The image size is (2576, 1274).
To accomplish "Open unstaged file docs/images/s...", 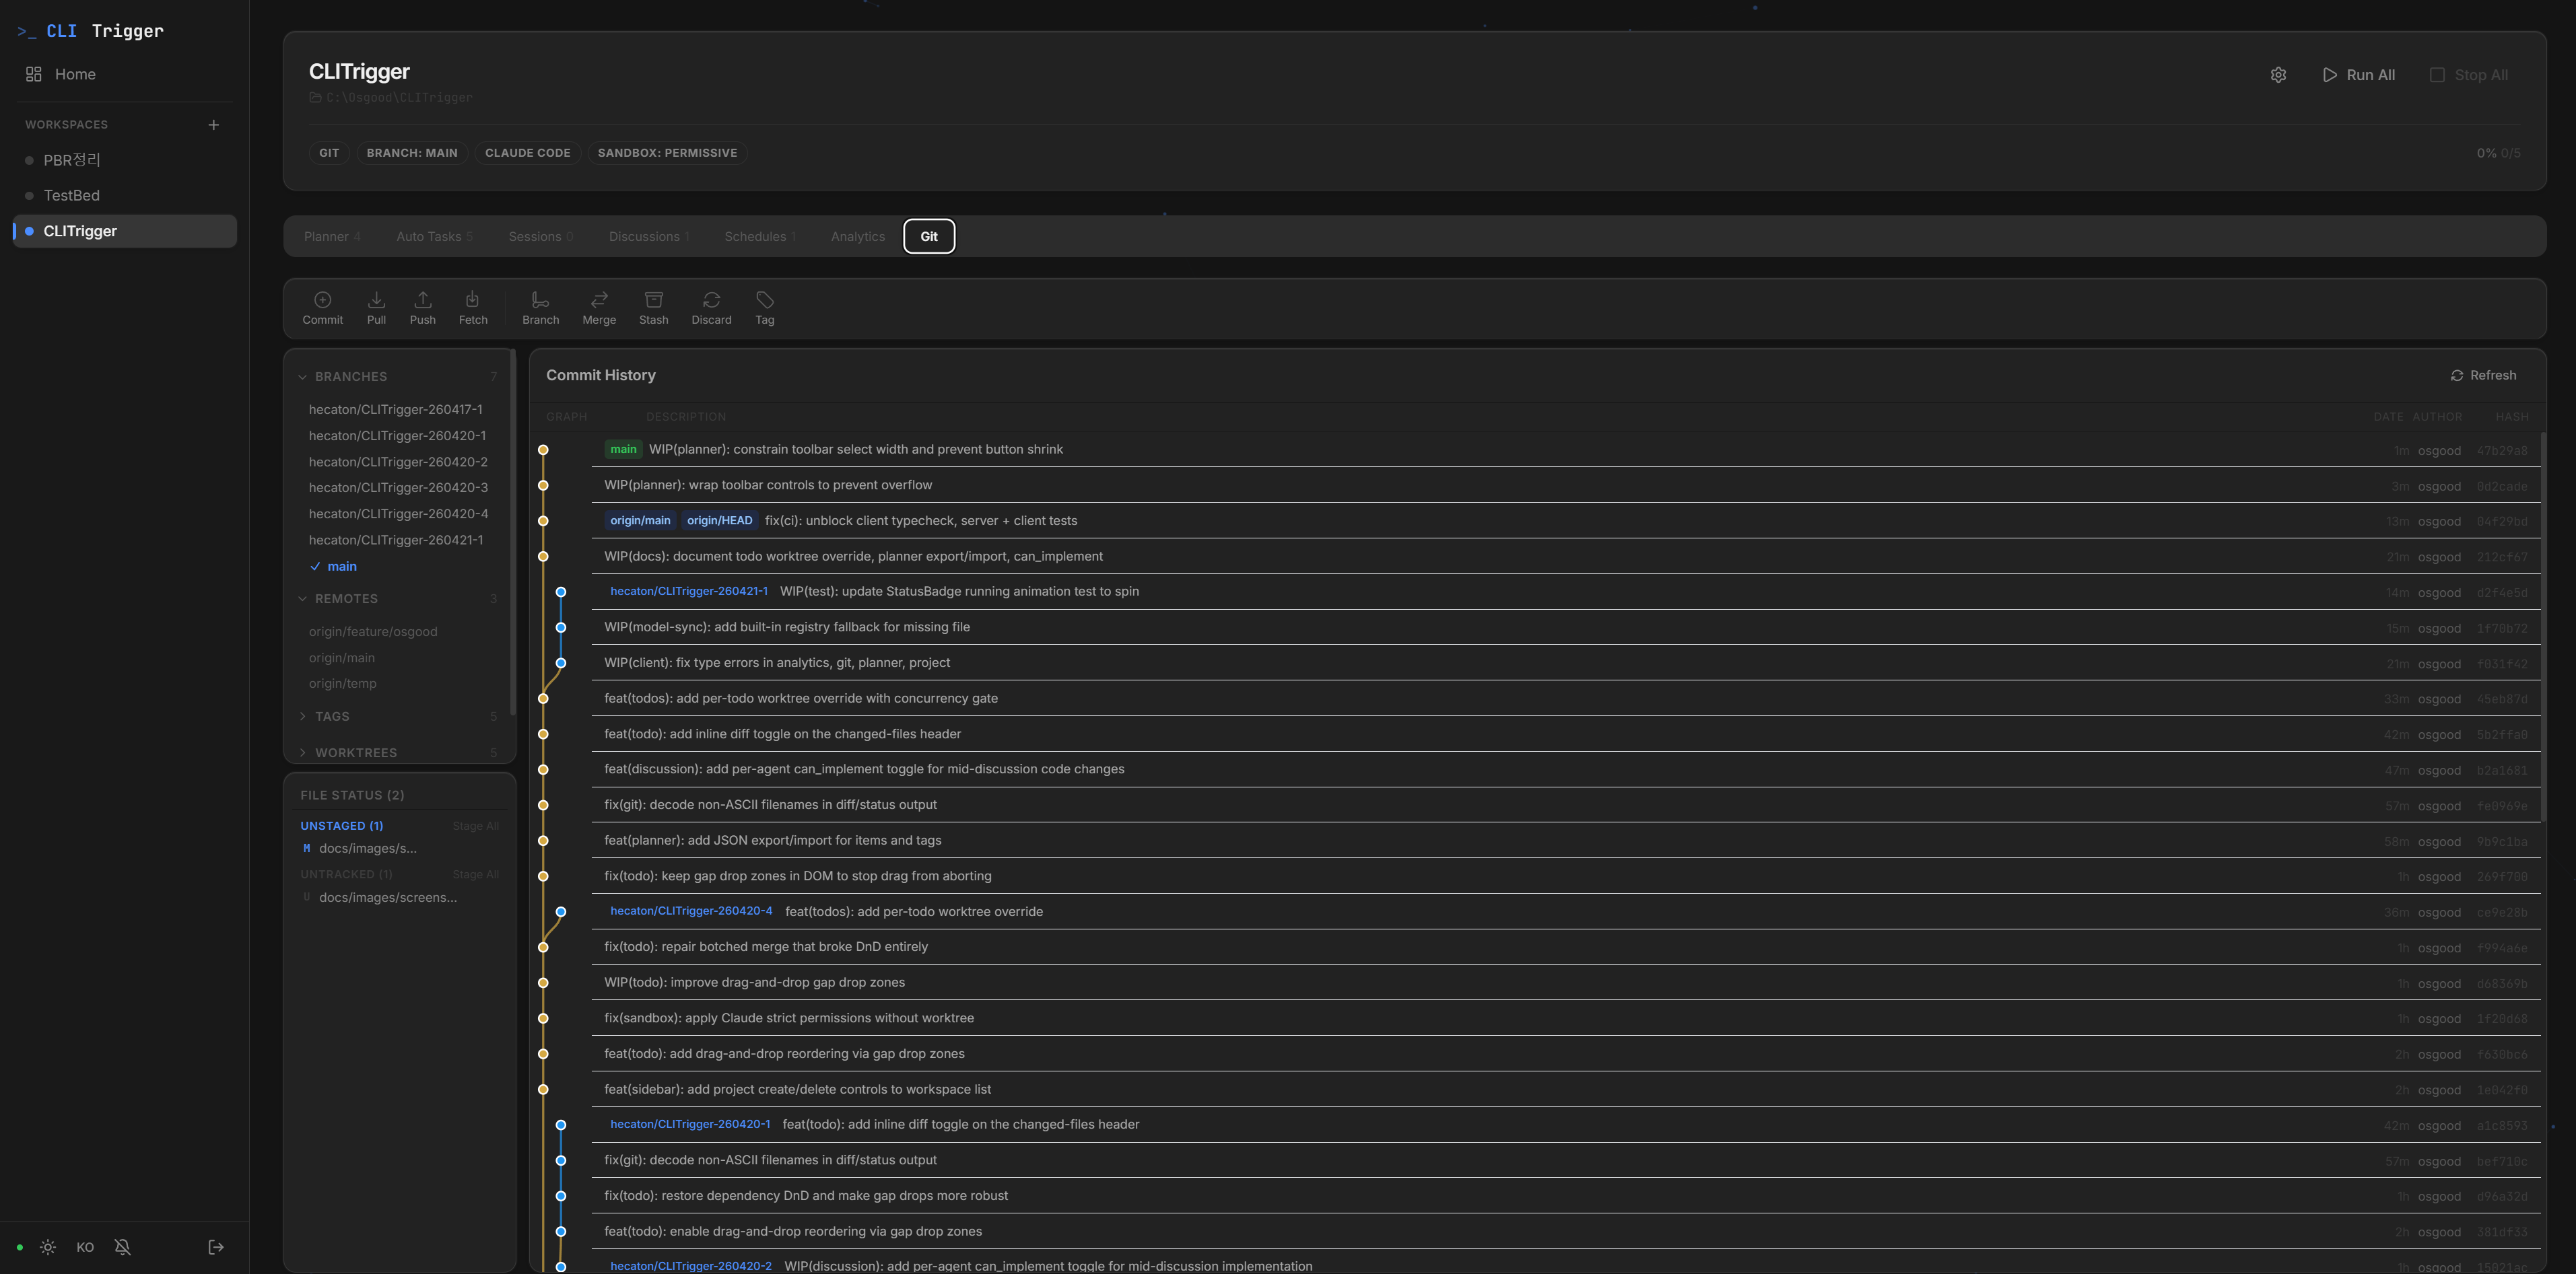I will [400, 849].
